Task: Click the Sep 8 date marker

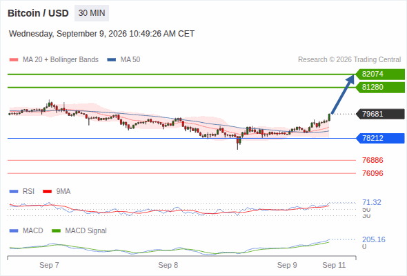Action: (168, 265)
